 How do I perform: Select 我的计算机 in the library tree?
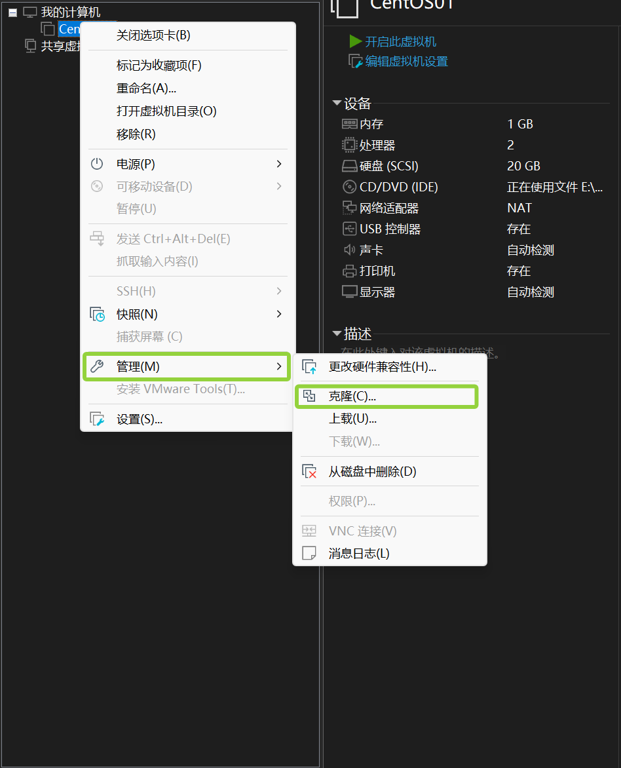coord(71,12)
